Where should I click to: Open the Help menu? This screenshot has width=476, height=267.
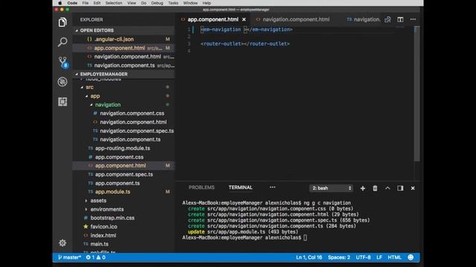pyautogui.click(x=207, y=3)
